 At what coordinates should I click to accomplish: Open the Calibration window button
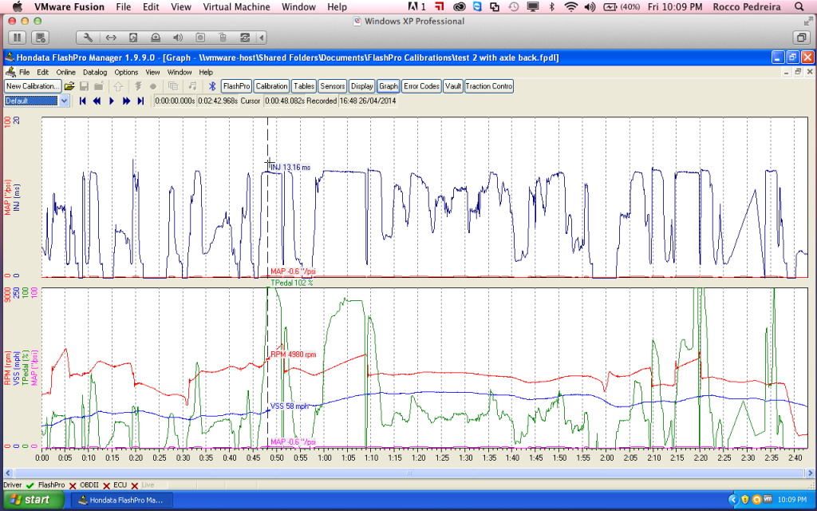point(271,86)
